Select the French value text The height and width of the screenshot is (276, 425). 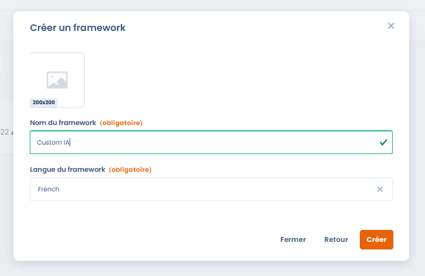[49, 189]
